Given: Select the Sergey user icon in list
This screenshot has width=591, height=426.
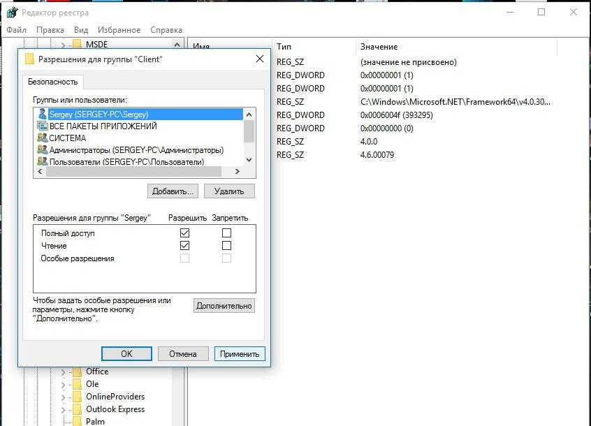Looking at the screenshot, I should (42, 114).
